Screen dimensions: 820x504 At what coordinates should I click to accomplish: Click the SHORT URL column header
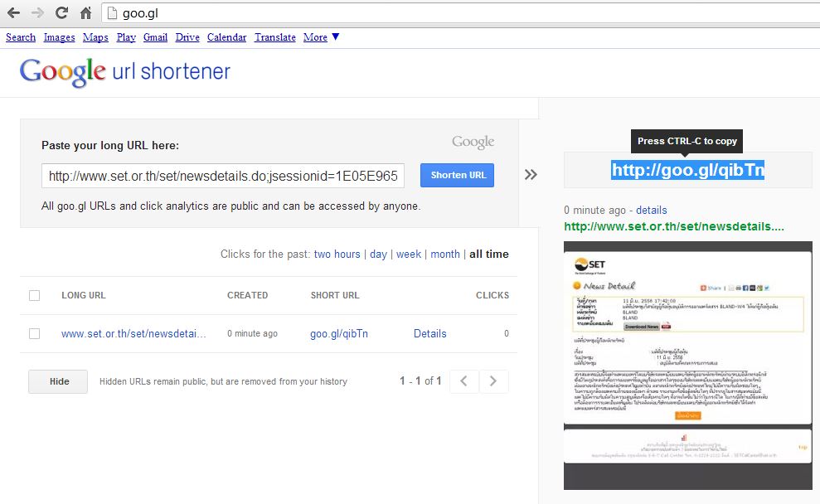pos(335,295)
